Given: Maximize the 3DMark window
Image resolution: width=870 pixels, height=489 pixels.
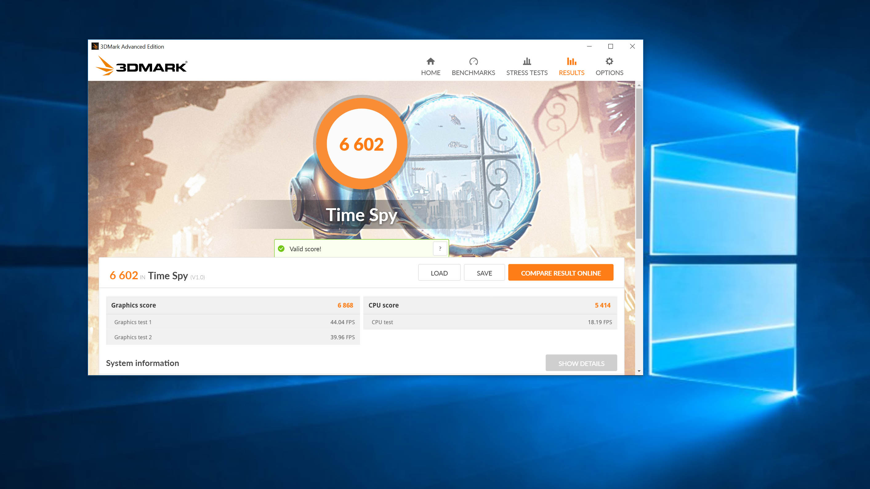Looking at the screenshot, I should [610, 46].
